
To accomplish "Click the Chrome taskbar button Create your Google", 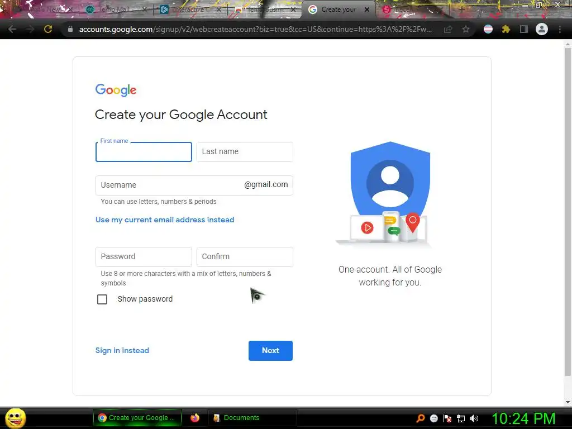I will (137, 418).
